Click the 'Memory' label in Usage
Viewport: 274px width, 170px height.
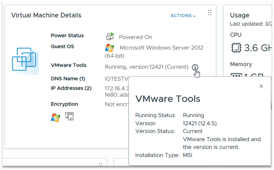241,64
